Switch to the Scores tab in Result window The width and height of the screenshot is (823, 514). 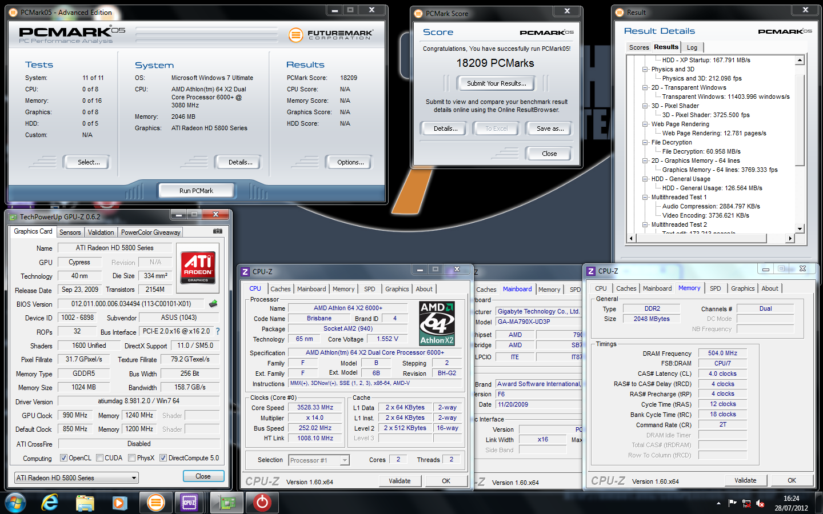[x=639, y=47]
